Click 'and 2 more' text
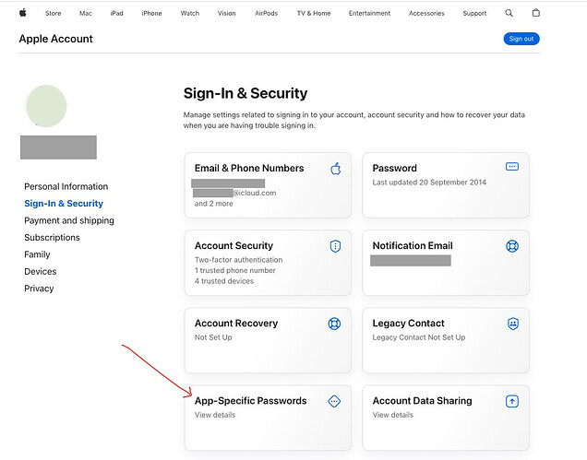587x460 pixels. coord(213,204)
